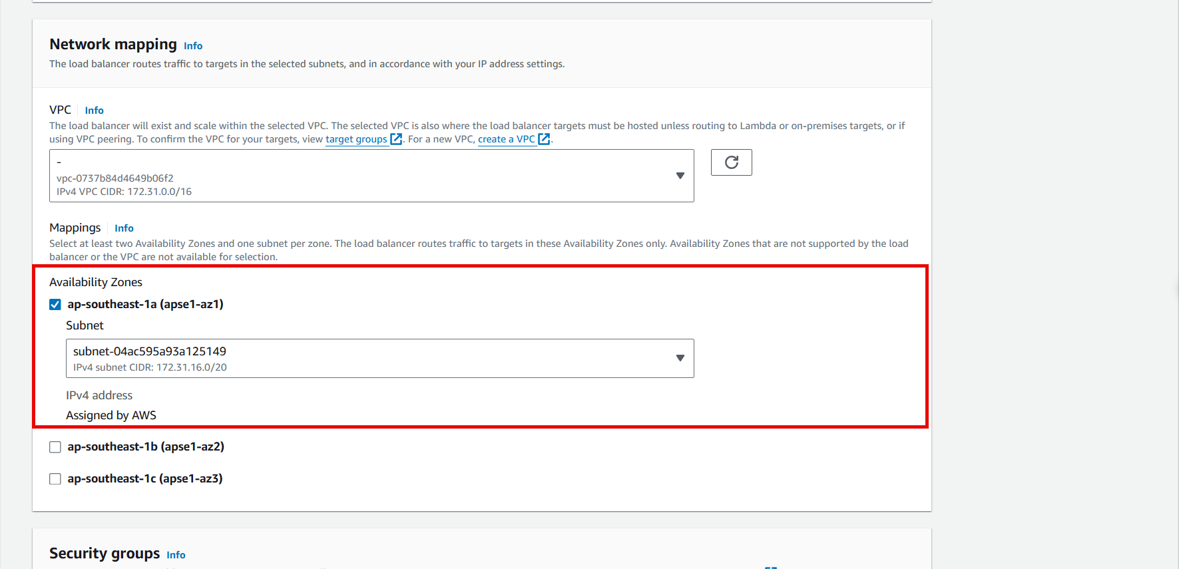Enable the ap-southeast-1b availability zone checkbox
Image resolution: width=1179 pixels, height=569 pixels.
(x=55, y=447)
